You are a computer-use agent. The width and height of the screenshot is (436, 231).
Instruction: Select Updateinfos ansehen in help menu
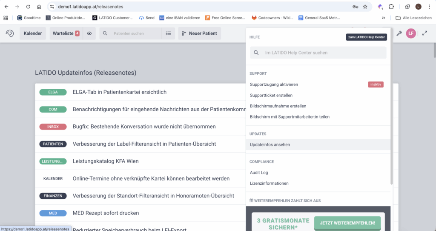tap(270, 145)
